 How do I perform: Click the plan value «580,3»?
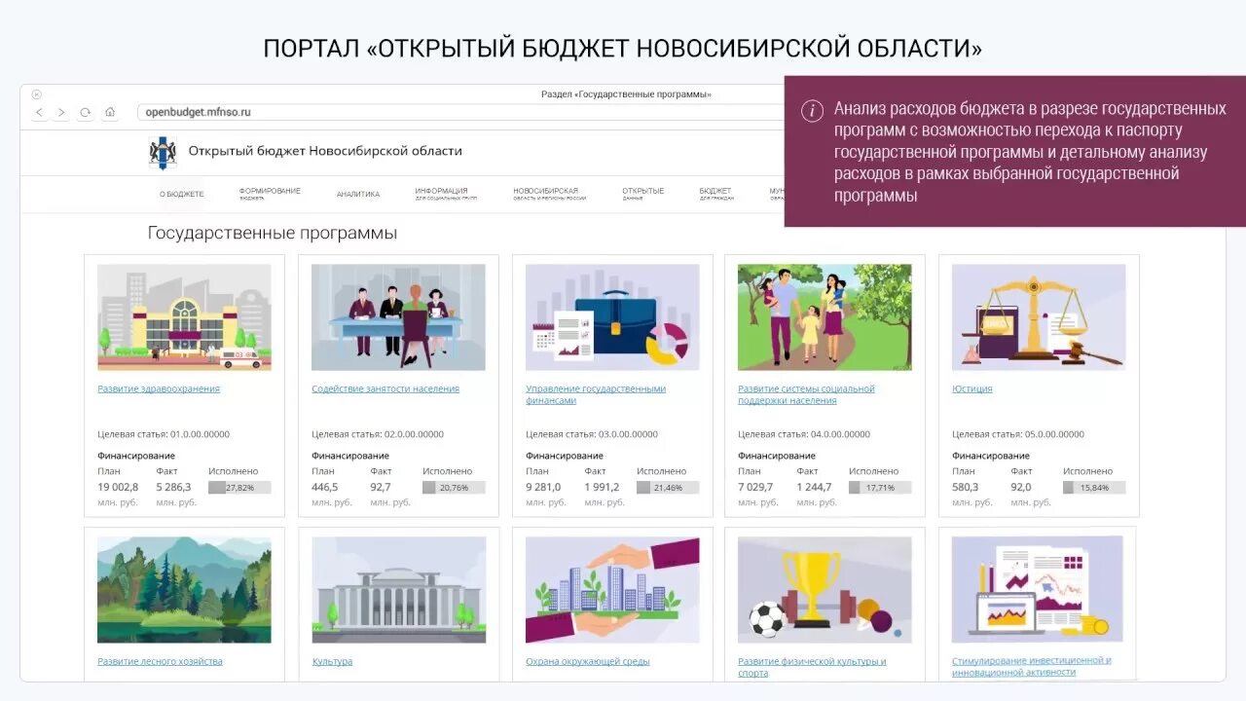click(x=966, y=487)
